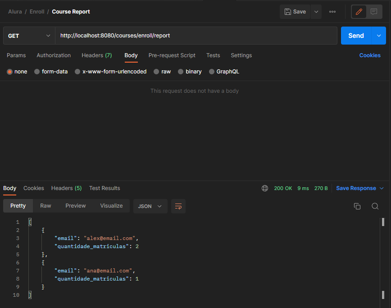Switch to Preview response view
This screenshot has height=308, width=391.
pos(76,206)
